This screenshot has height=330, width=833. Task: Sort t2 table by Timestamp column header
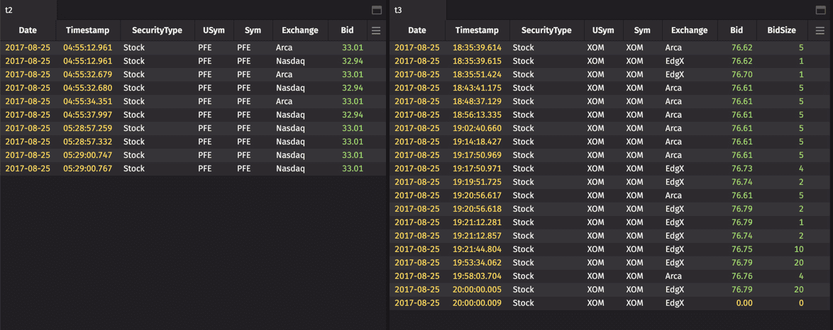[x=88, y=30]
